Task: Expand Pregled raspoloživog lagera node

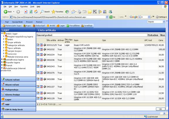Action: [4, 36]
